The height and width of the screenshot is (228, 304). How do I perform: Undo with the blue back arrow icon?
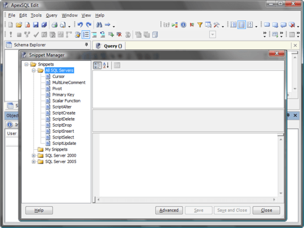(x=80, y=25)
